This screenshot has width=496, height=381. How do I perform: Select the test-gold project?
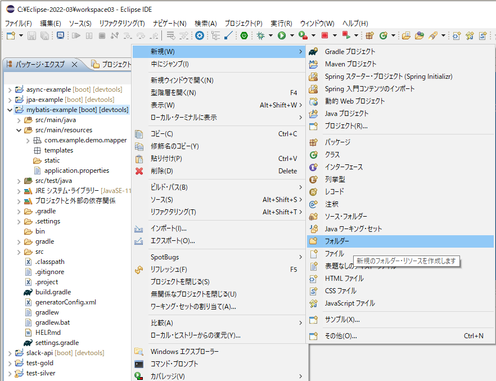(x=39, y=363)
